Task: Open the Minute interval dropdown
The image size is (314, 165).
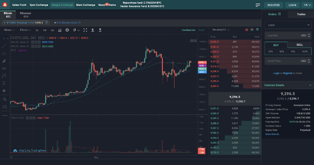Action: pos(9,30)
